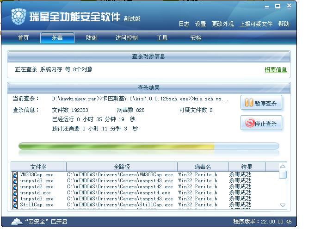Select the 工具 tab

tap(162, 38)
